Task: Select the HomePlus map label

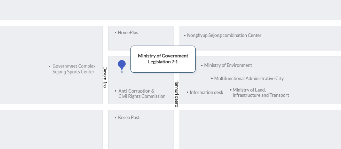Action: [x=128, y=33]
